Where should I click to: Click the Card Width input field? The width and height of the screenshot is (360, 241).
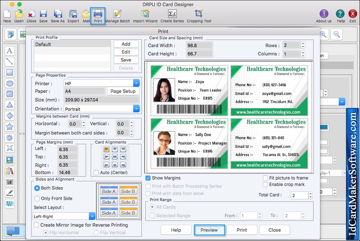pos(199,45)
